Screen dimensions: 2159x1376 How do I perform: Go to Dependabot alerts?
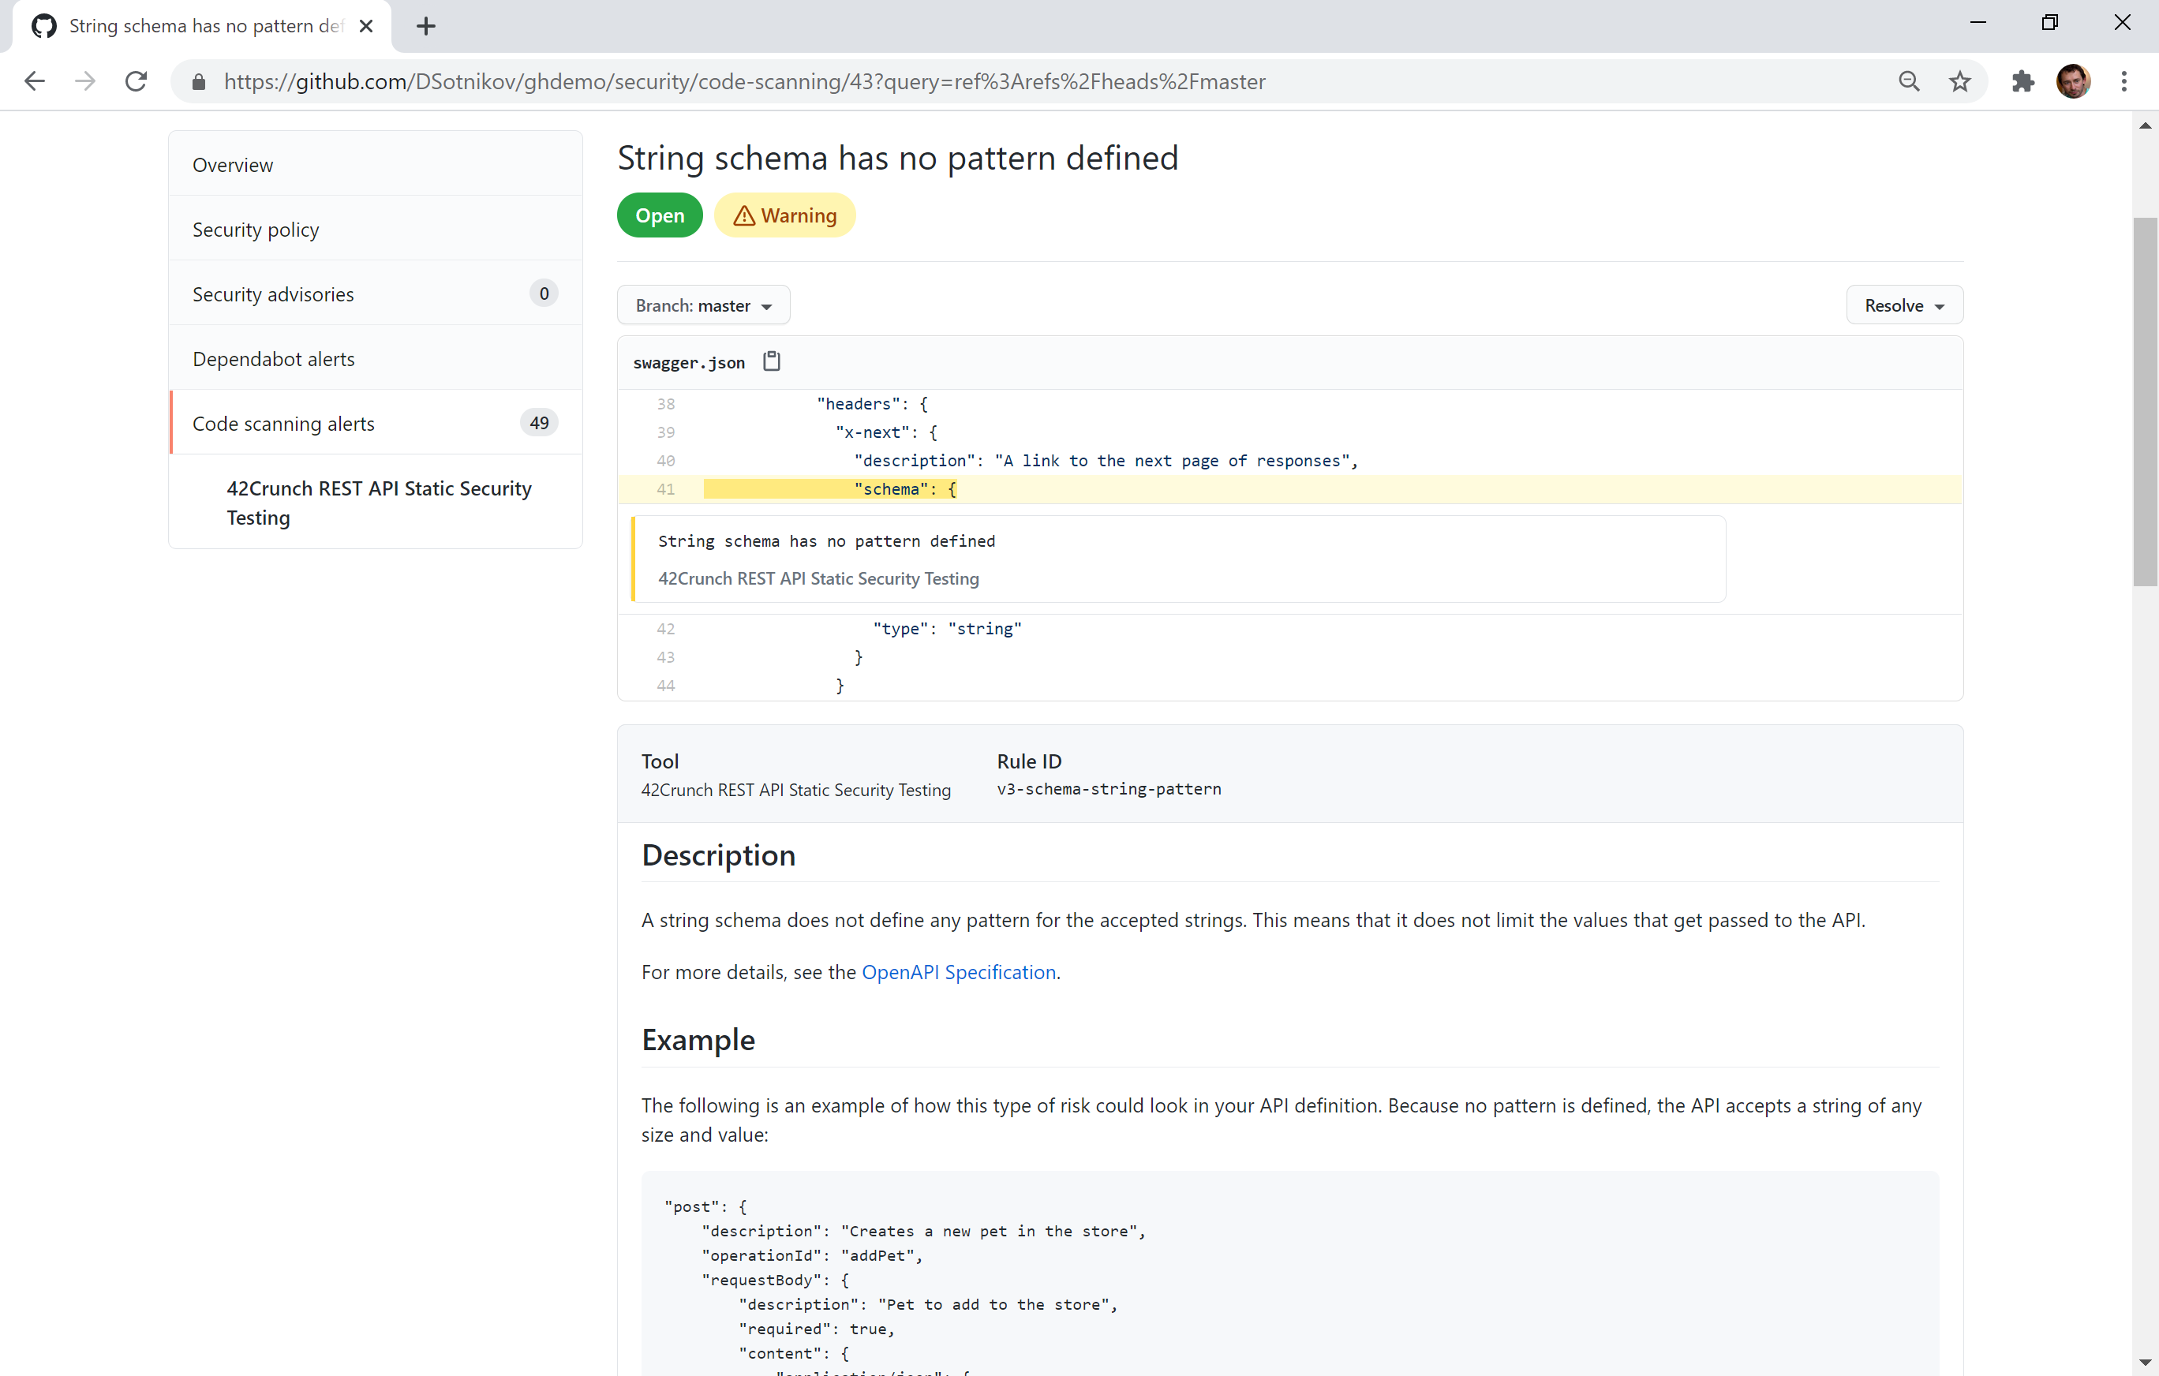tap(274, 358)
